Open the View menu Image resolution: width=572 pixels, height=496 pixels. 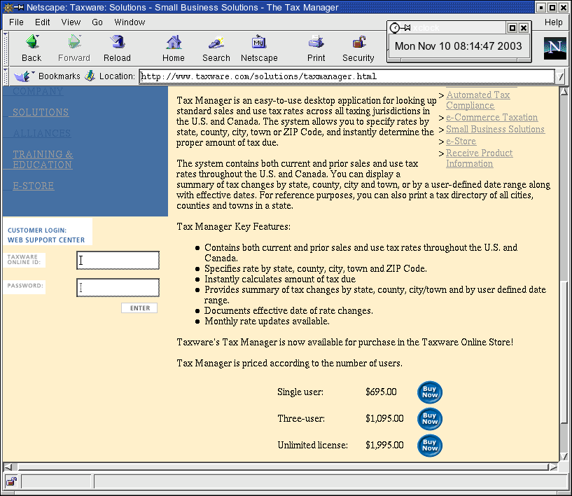point(71,22)
